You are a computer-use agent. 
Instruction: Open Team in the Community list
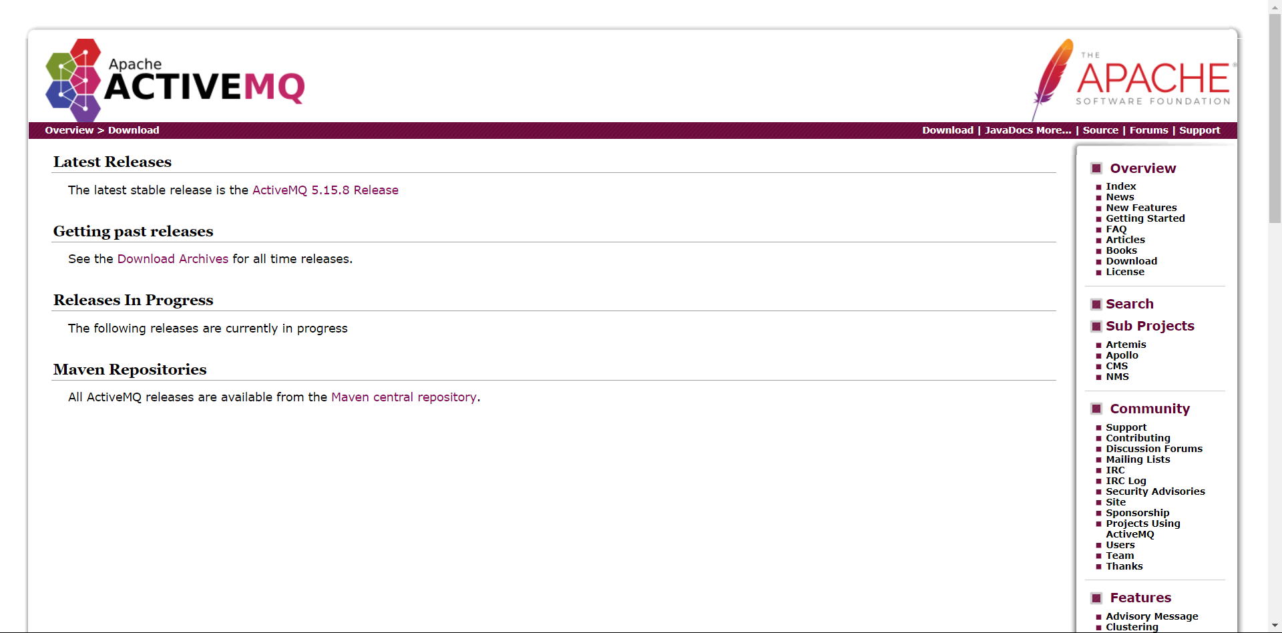point(1120,556)
